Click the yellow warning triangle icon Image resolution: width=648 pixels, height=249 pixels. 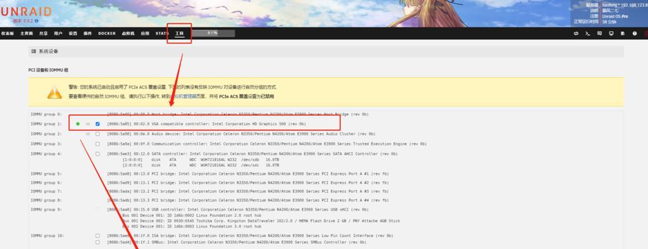click(x=54, y=92)
